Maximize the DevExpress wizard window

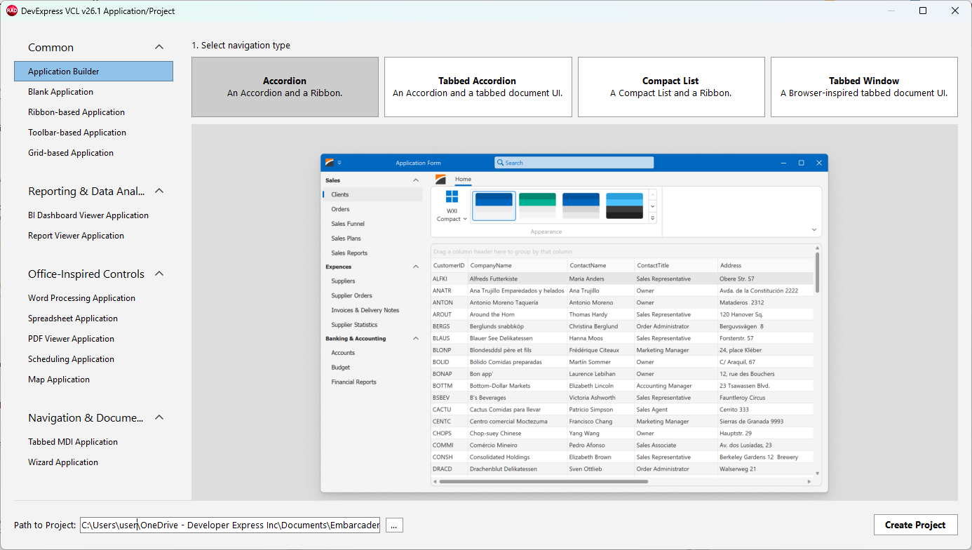[x=923, y=11]
